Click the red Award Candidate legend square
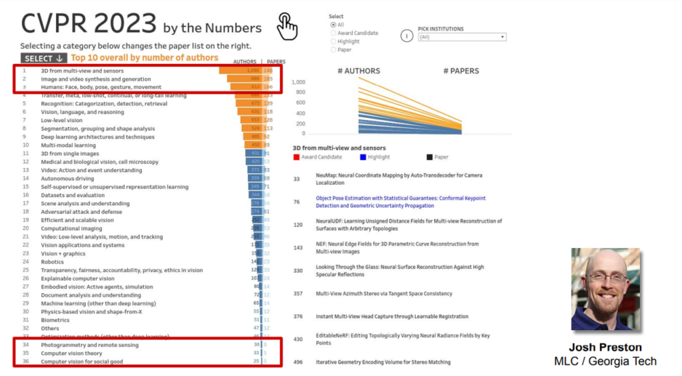 [x=296, y=157]
